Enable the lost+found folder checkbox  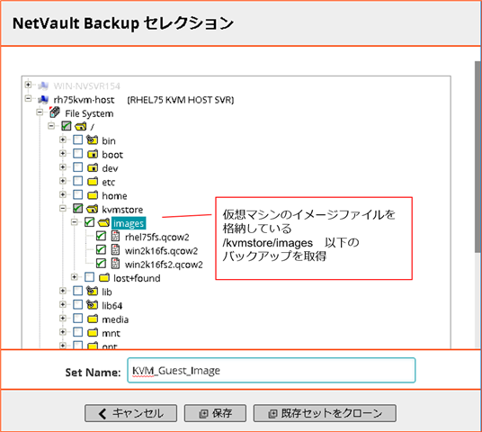89,277
